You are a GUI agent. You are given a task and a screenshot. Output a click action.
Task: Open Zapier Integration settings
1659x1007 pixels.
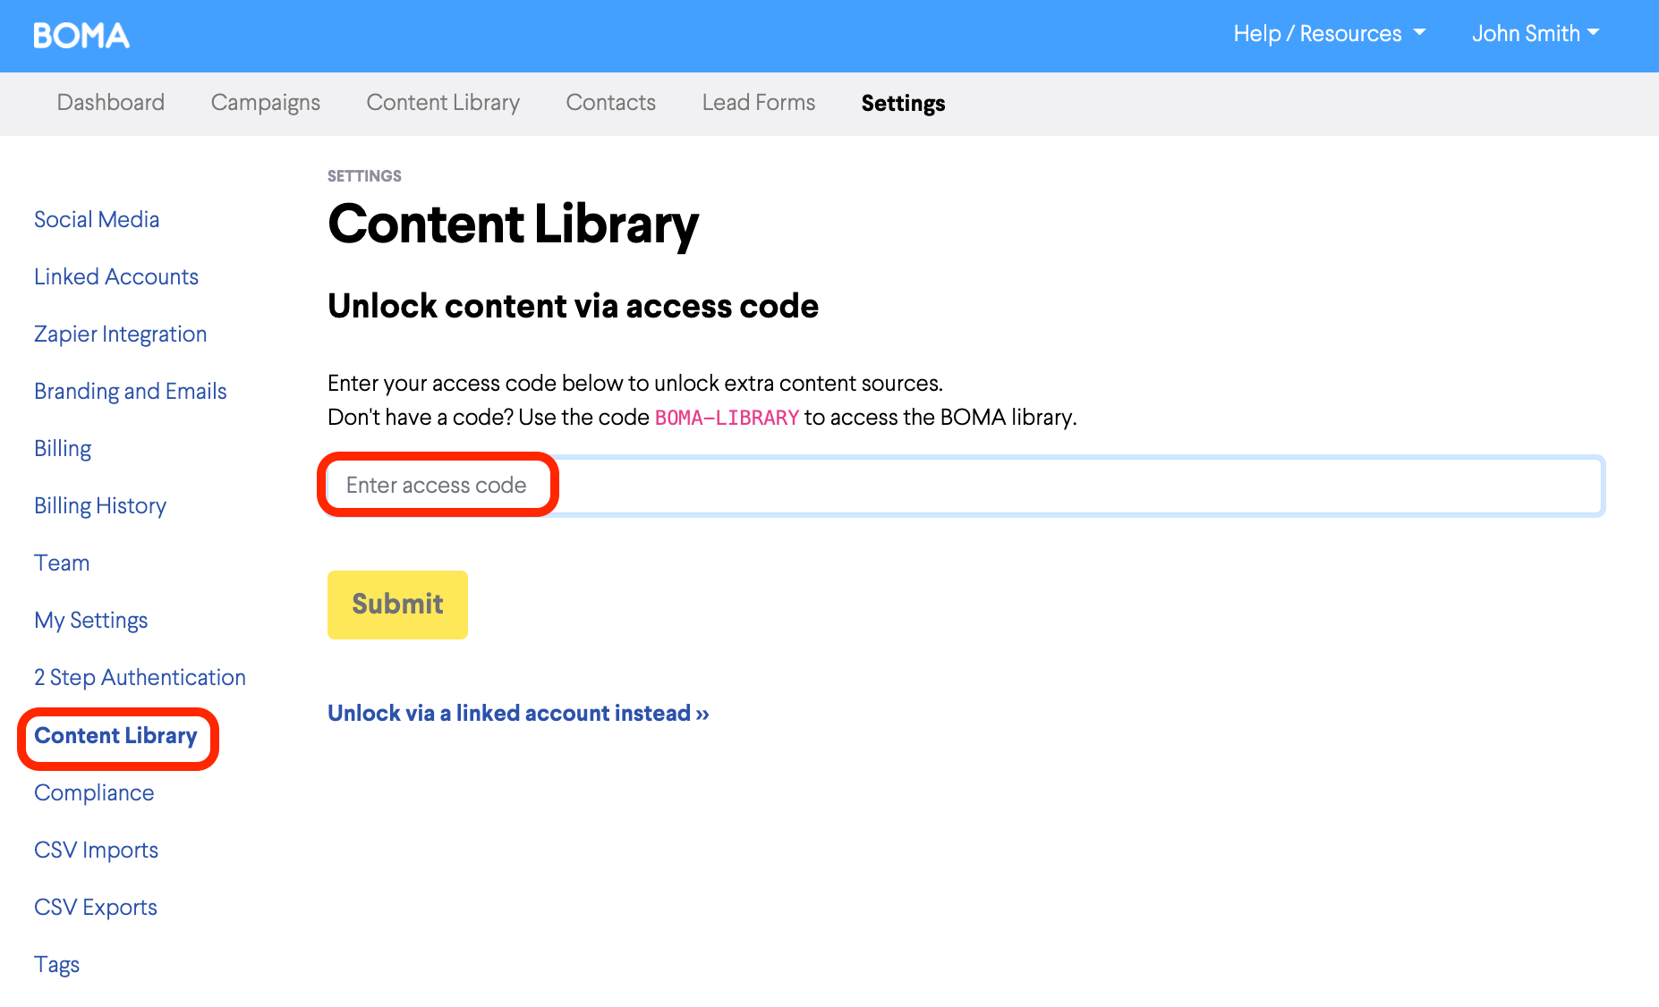point(121,334)
